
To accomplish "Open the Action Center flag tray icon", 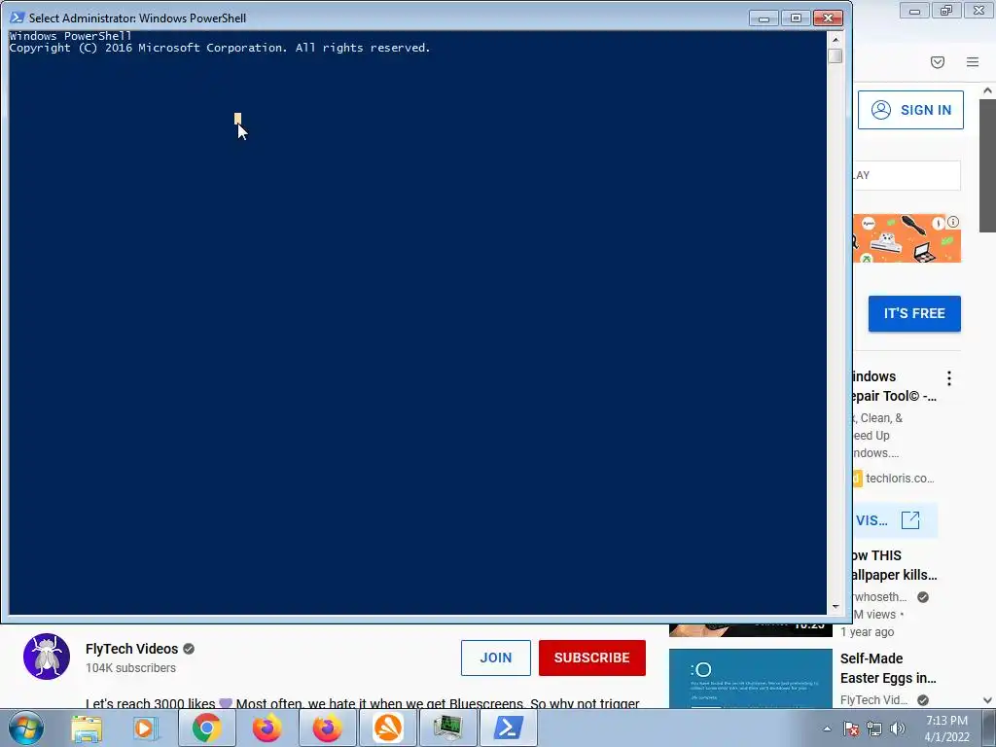I will [851, 729].
